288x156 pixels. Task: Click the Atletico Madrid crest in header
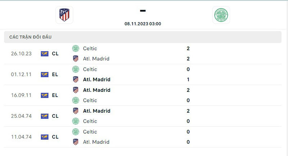[64, 15]
